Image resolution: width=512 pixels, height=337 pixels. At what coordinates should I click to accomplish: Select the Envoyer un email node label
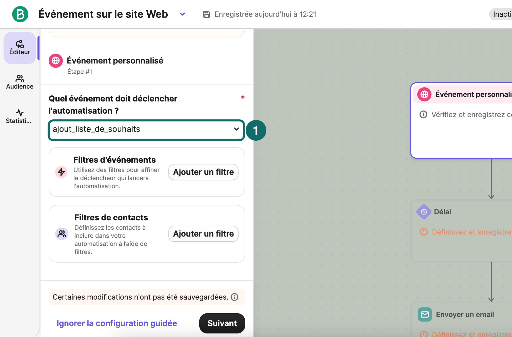465,314
